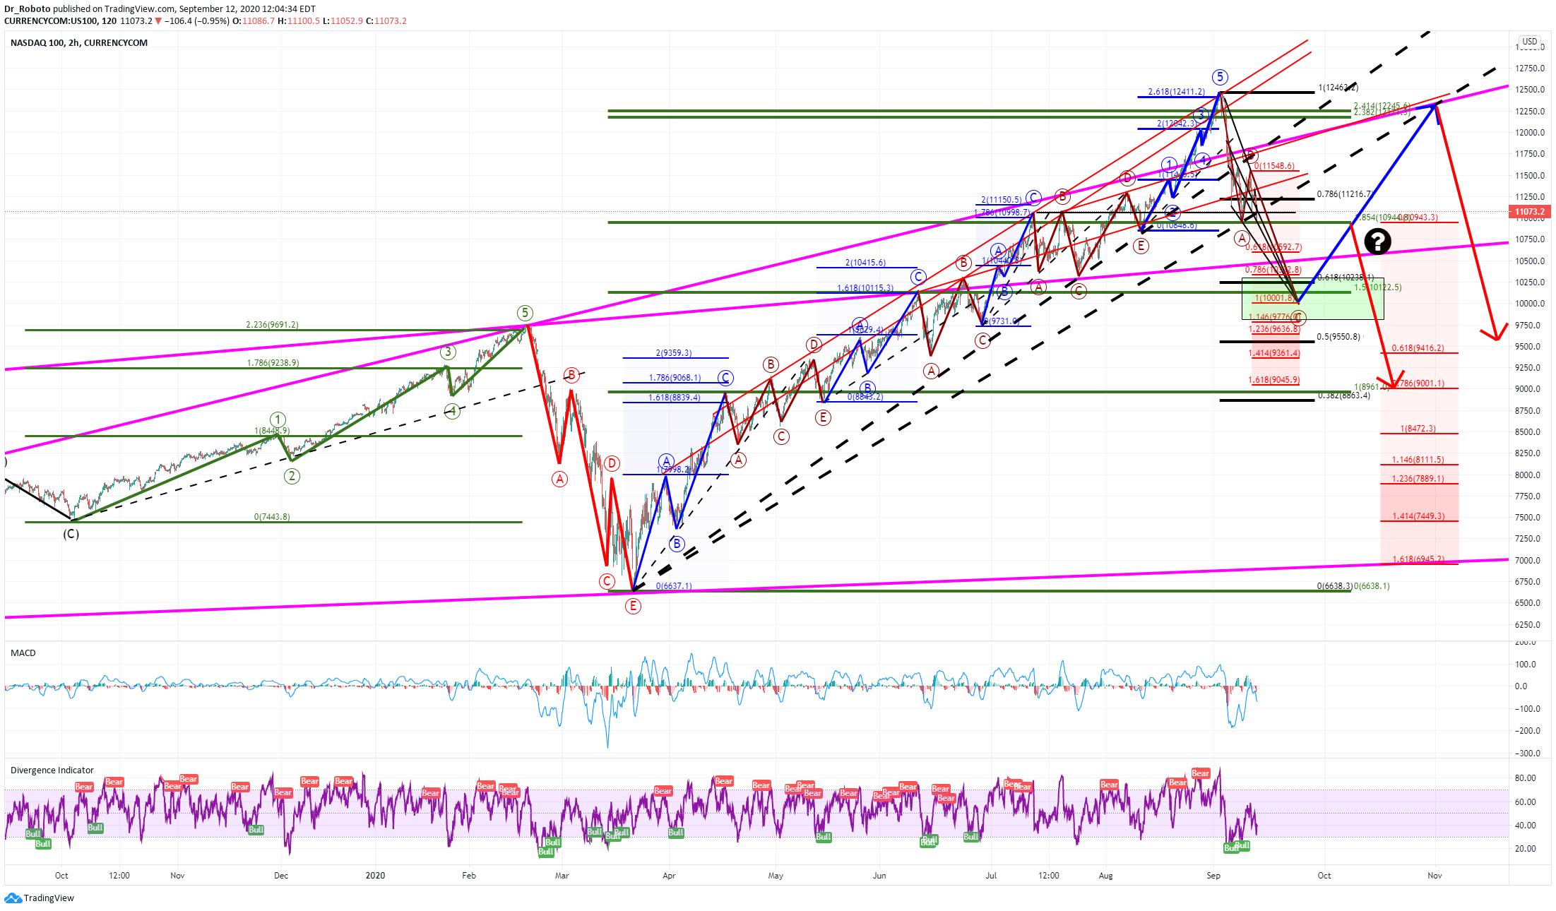Select the green circled 2 wave label
The image size is (1556, 911).
(292, 476)
